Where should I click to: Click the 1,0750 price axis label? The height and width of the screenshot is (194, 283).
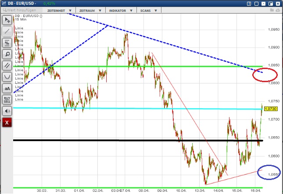[274, 101]
